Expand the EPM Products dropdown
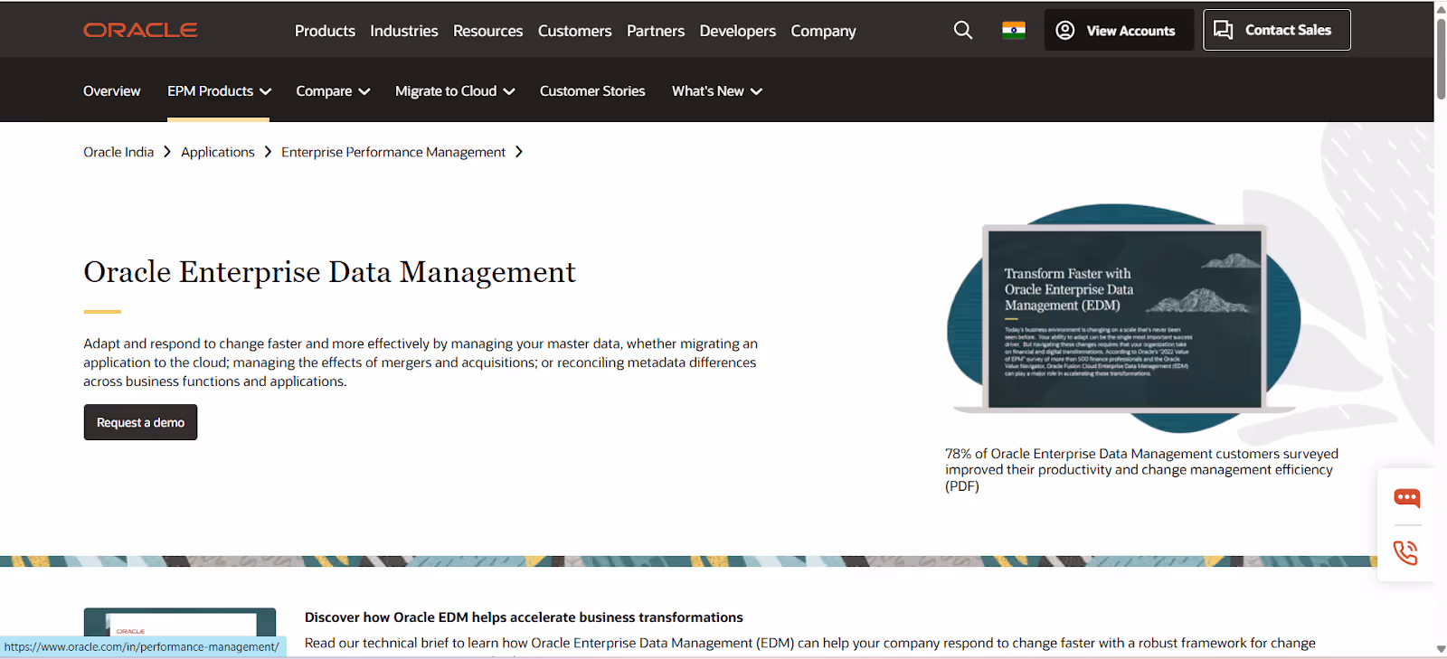The width and height of the screenshot is (1447, 659). click(219, 91)
